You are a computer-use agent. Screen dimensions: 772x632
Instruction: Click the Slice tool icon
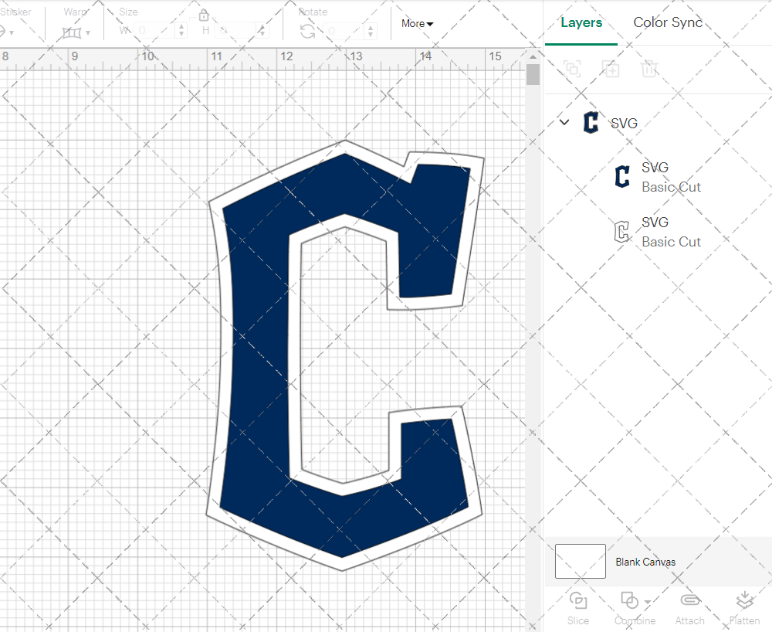(577, 600)
